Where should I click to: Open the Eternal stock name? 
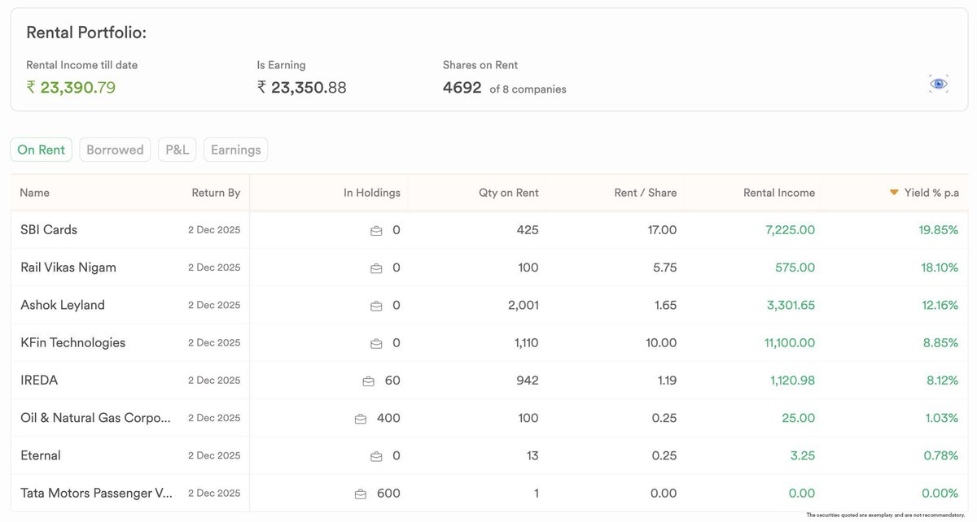[41, 455]
